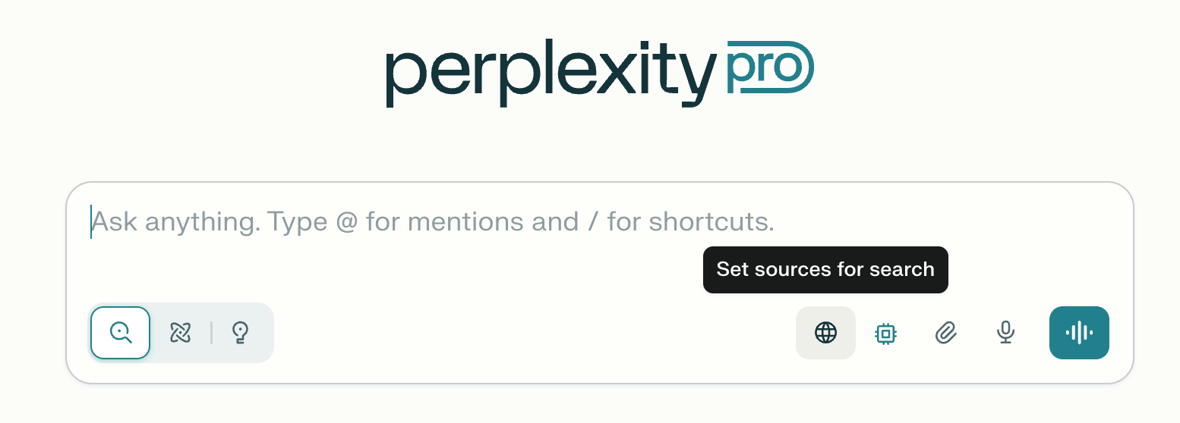
Task: Open the globe sources selector
Action: (825, 332)
